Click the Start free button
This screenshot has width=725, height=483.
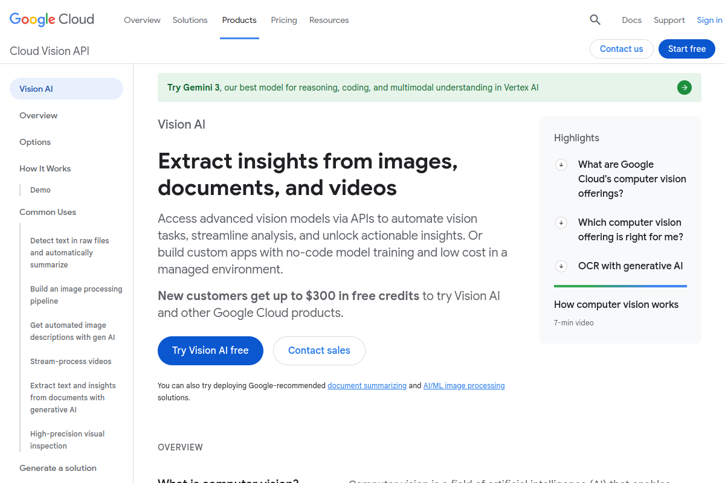pos(686,49)
